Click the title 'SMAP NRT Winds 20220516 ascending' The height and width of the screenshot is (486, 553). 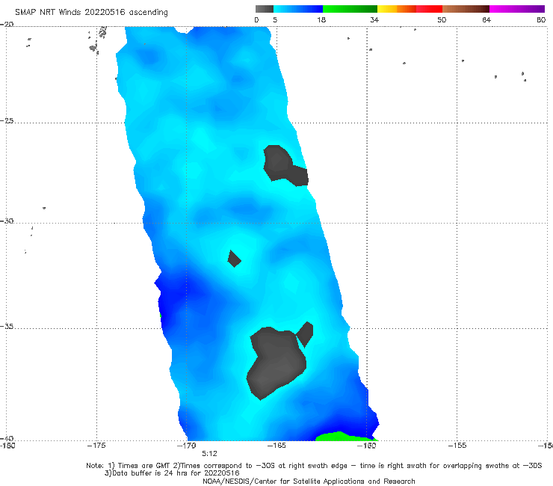91,13
